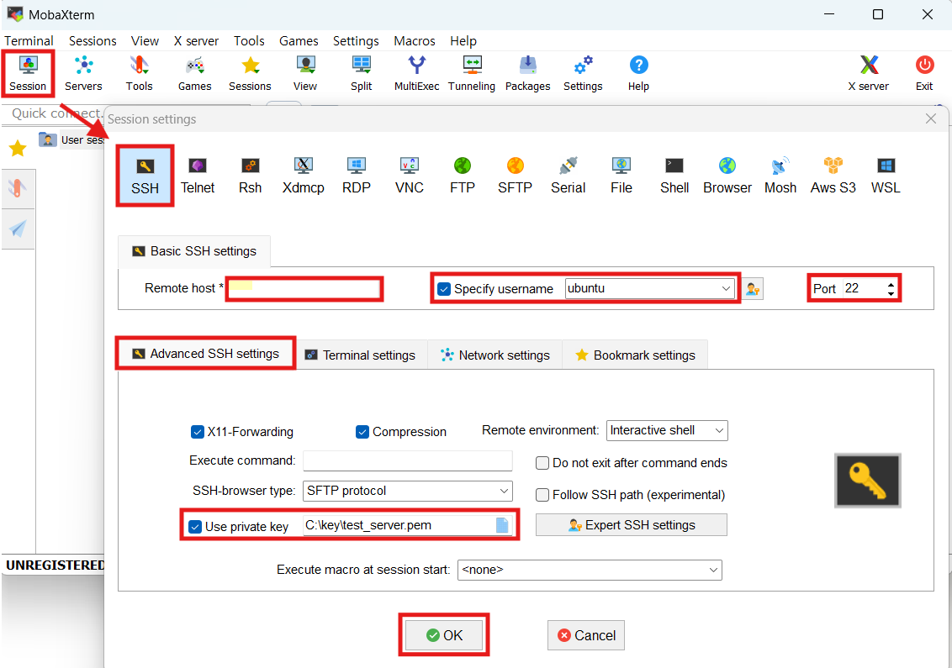
Task: Decrease the Port number with down arrow
Action: pos(891,293)
